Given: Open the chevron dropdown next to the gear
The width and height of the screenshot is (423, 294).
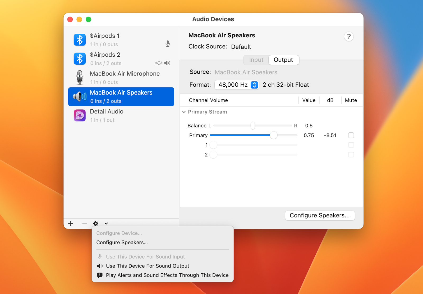Looking at the screenshot, I should pyautogui.click(x=106, y=224).
